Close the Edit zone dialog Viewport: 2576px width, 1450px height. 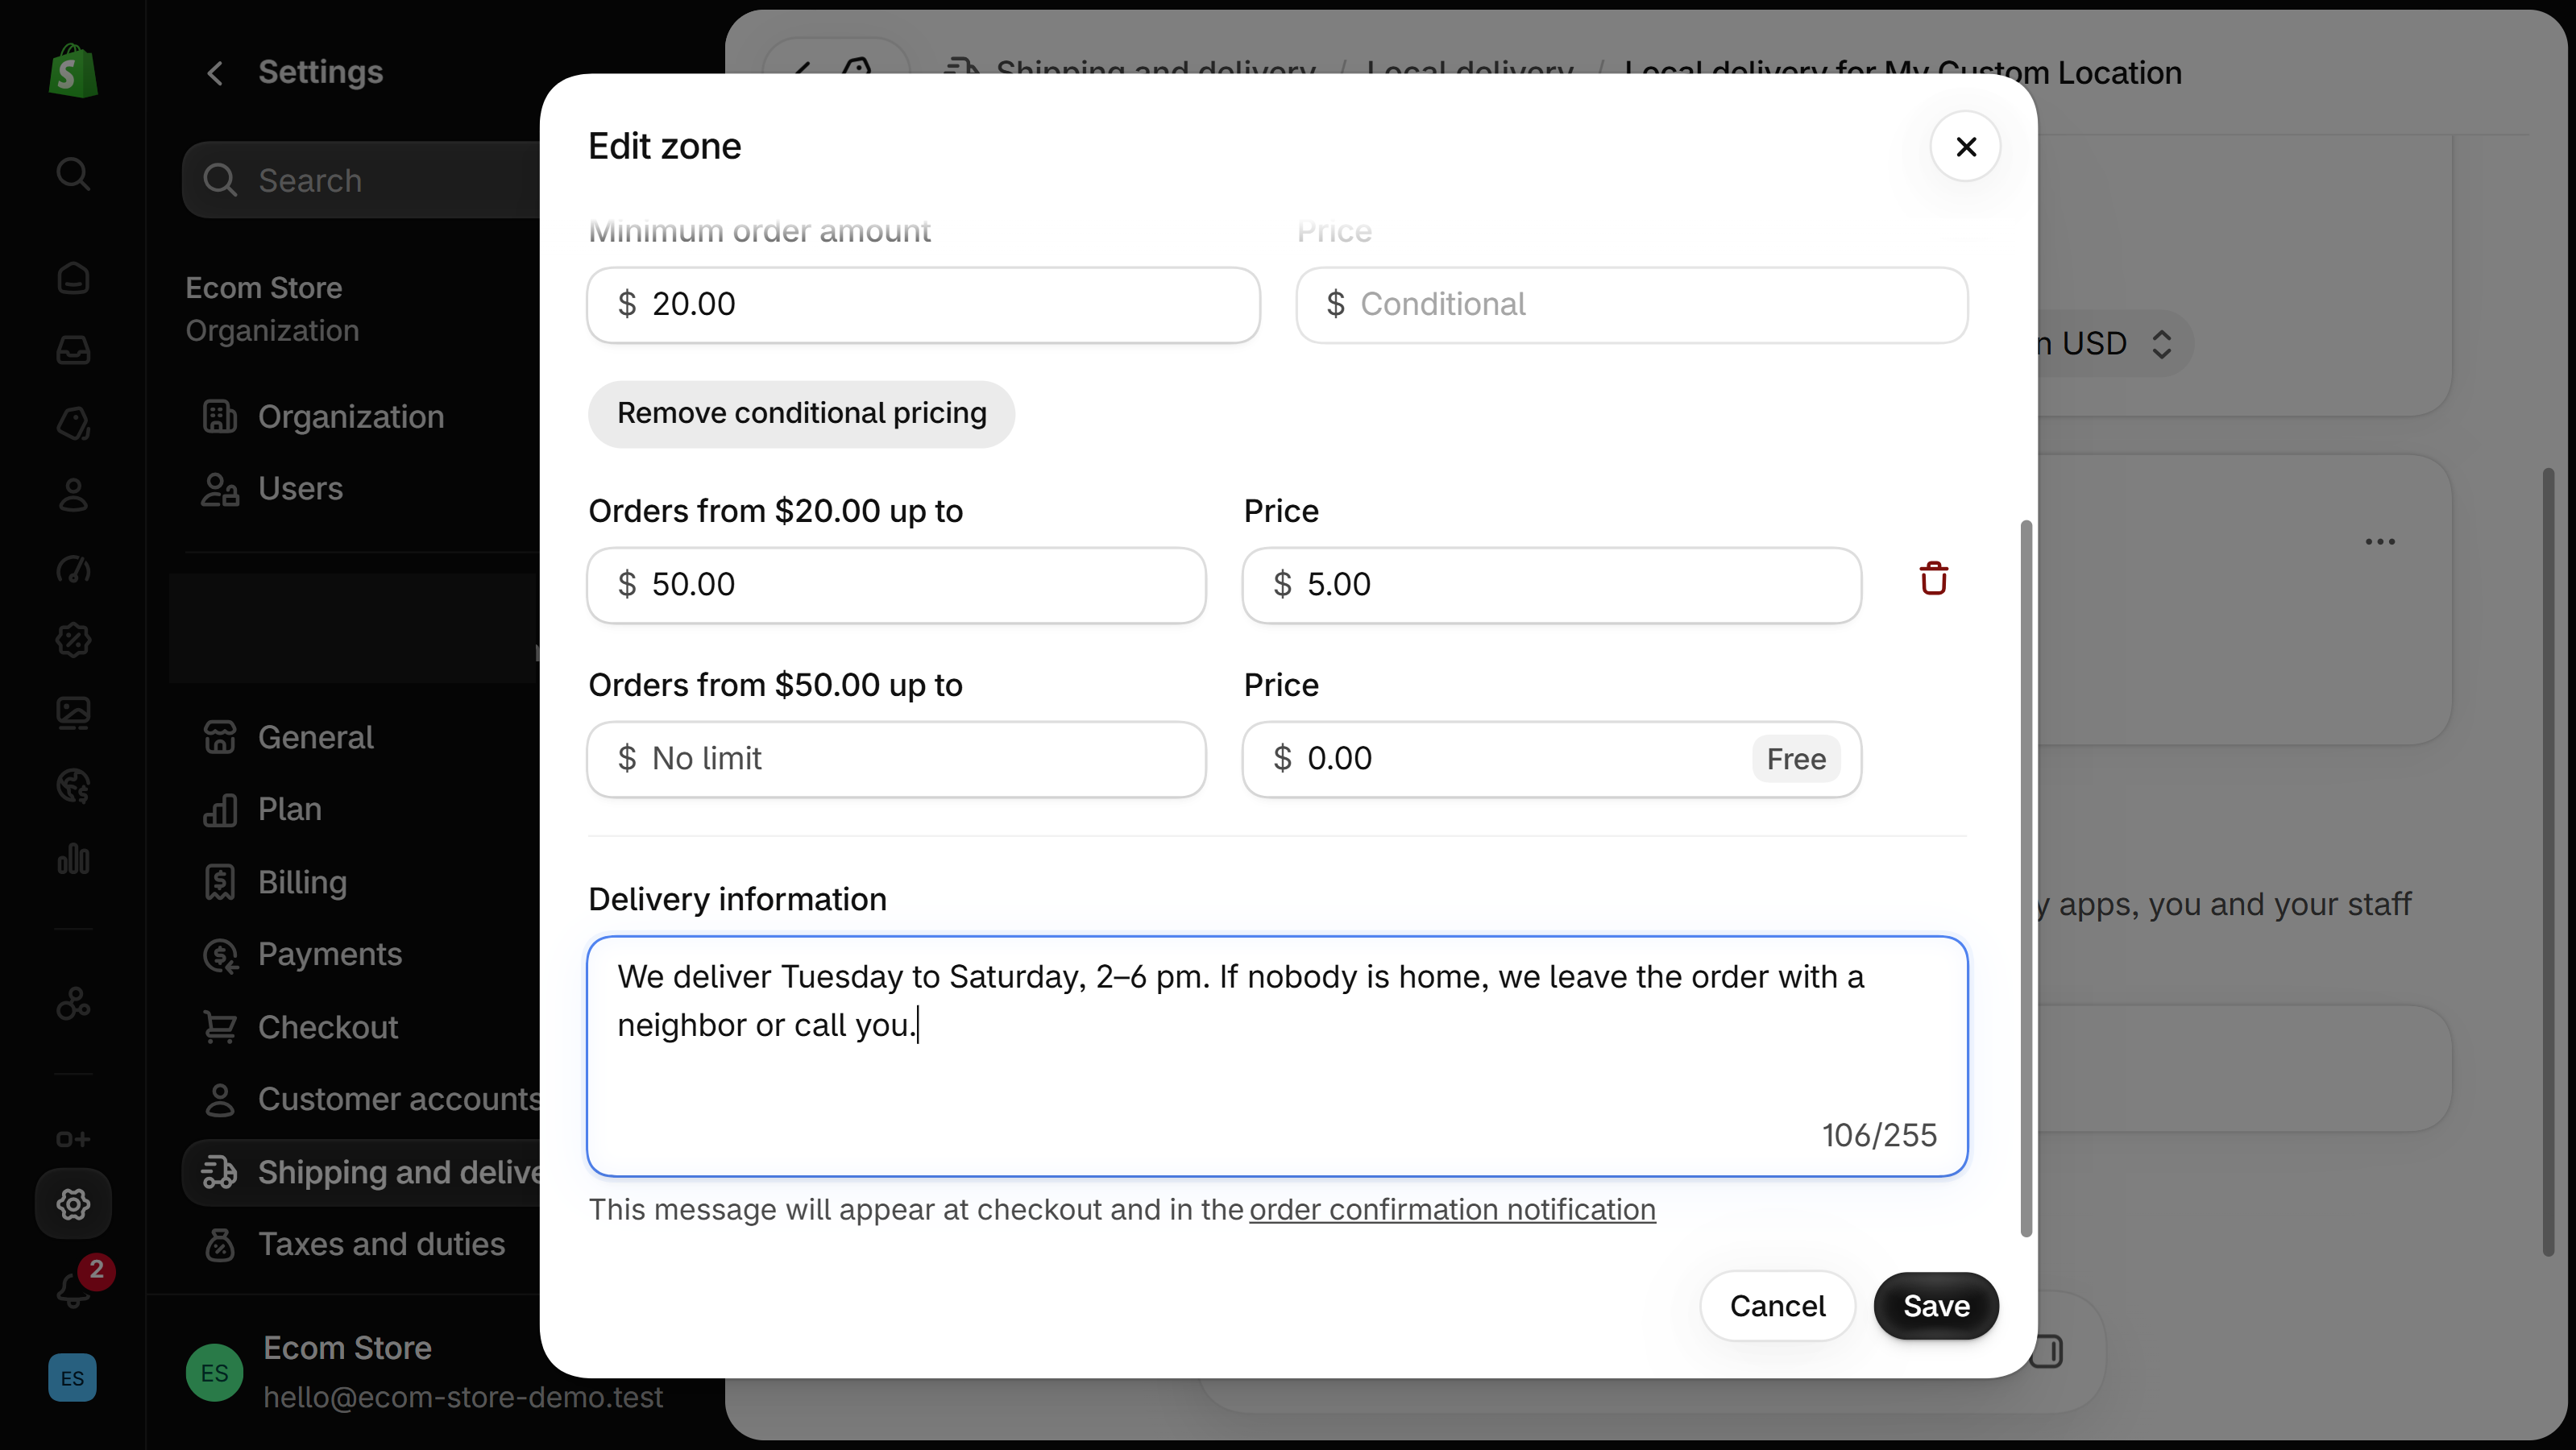click(x=1965, y=146)
